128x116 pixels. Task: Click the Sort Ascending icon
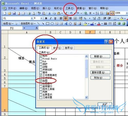click(x=97, y=13)
